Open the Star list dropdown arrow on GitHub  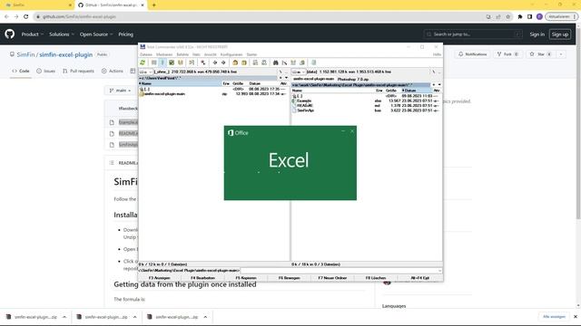coord(561,54)
